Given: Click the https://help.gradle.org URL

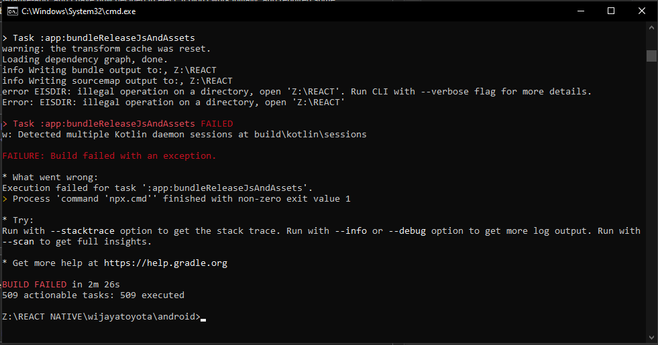Looking at the screenshot, I should tap(166, 263).
